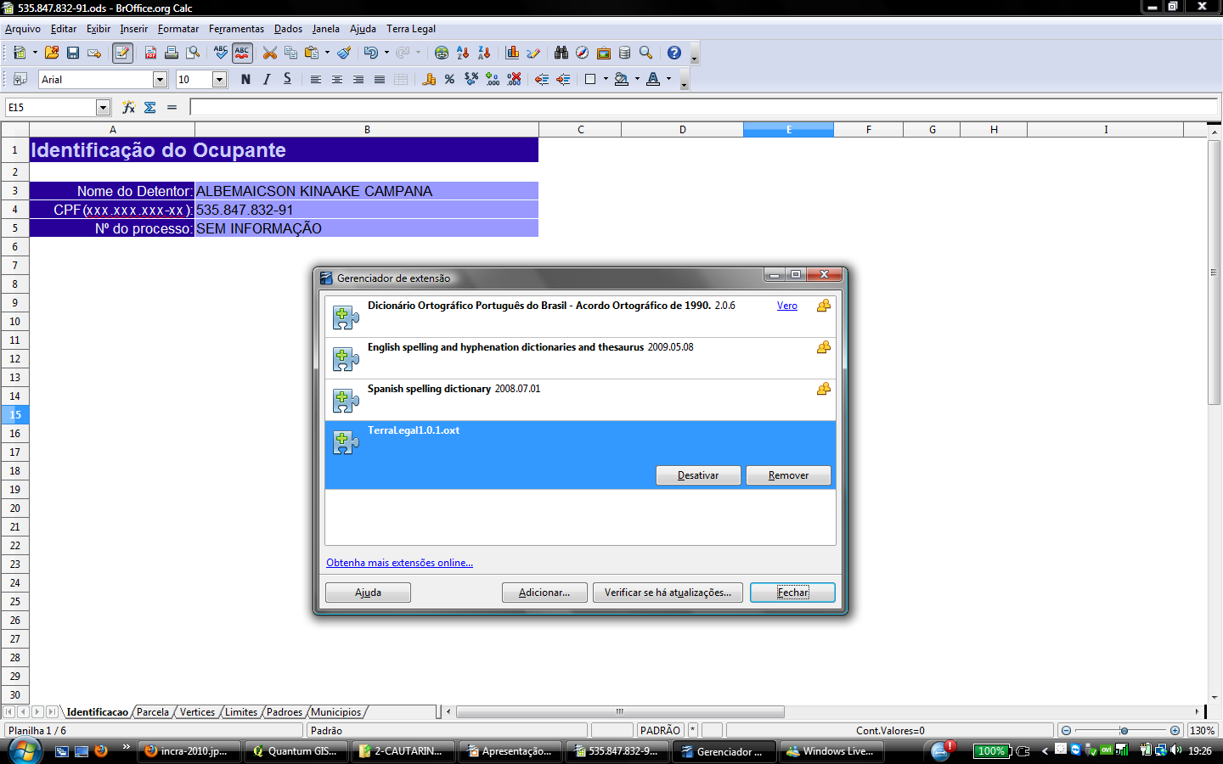Screen dimensions: 1223x764
Task: Apply font color
Action: pyautogui.click(x=653, y=79)
